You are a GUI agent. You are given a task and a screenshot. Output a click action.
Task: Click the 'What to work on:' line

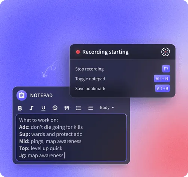click(39, 120)
